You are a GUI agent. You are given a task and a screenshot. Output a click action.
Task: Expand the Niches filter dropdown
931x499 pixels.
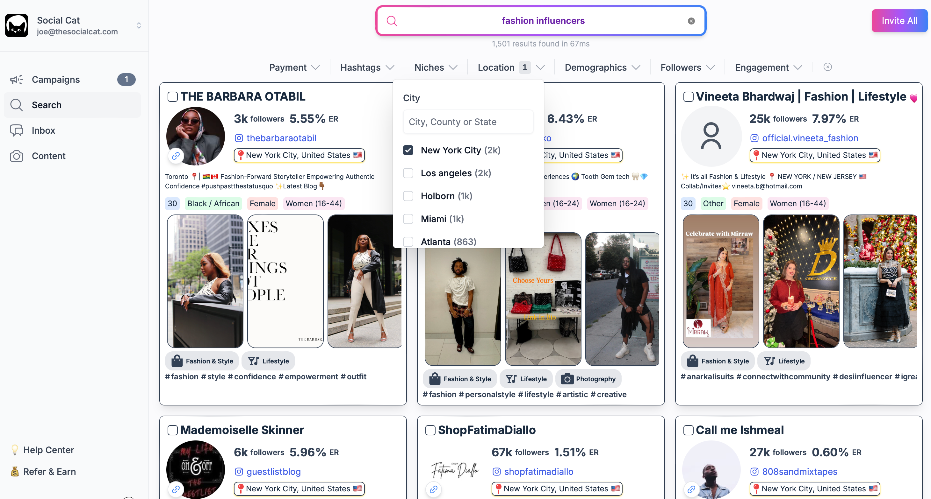point(436,67)
